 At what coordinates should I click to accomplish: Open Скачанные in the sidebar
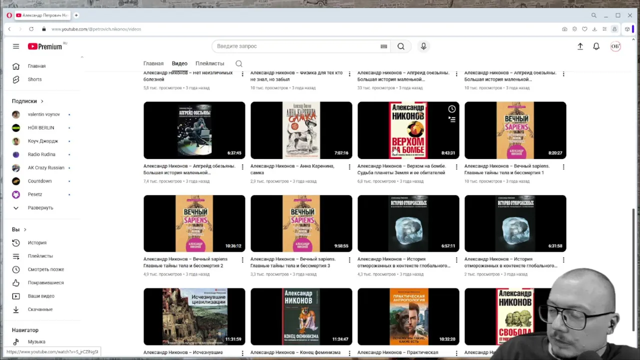point(40,309)
